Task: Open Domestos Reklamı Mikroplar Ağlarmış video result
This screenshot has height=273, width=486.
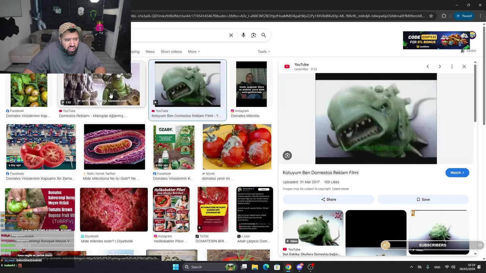Action: click(101, 90)
